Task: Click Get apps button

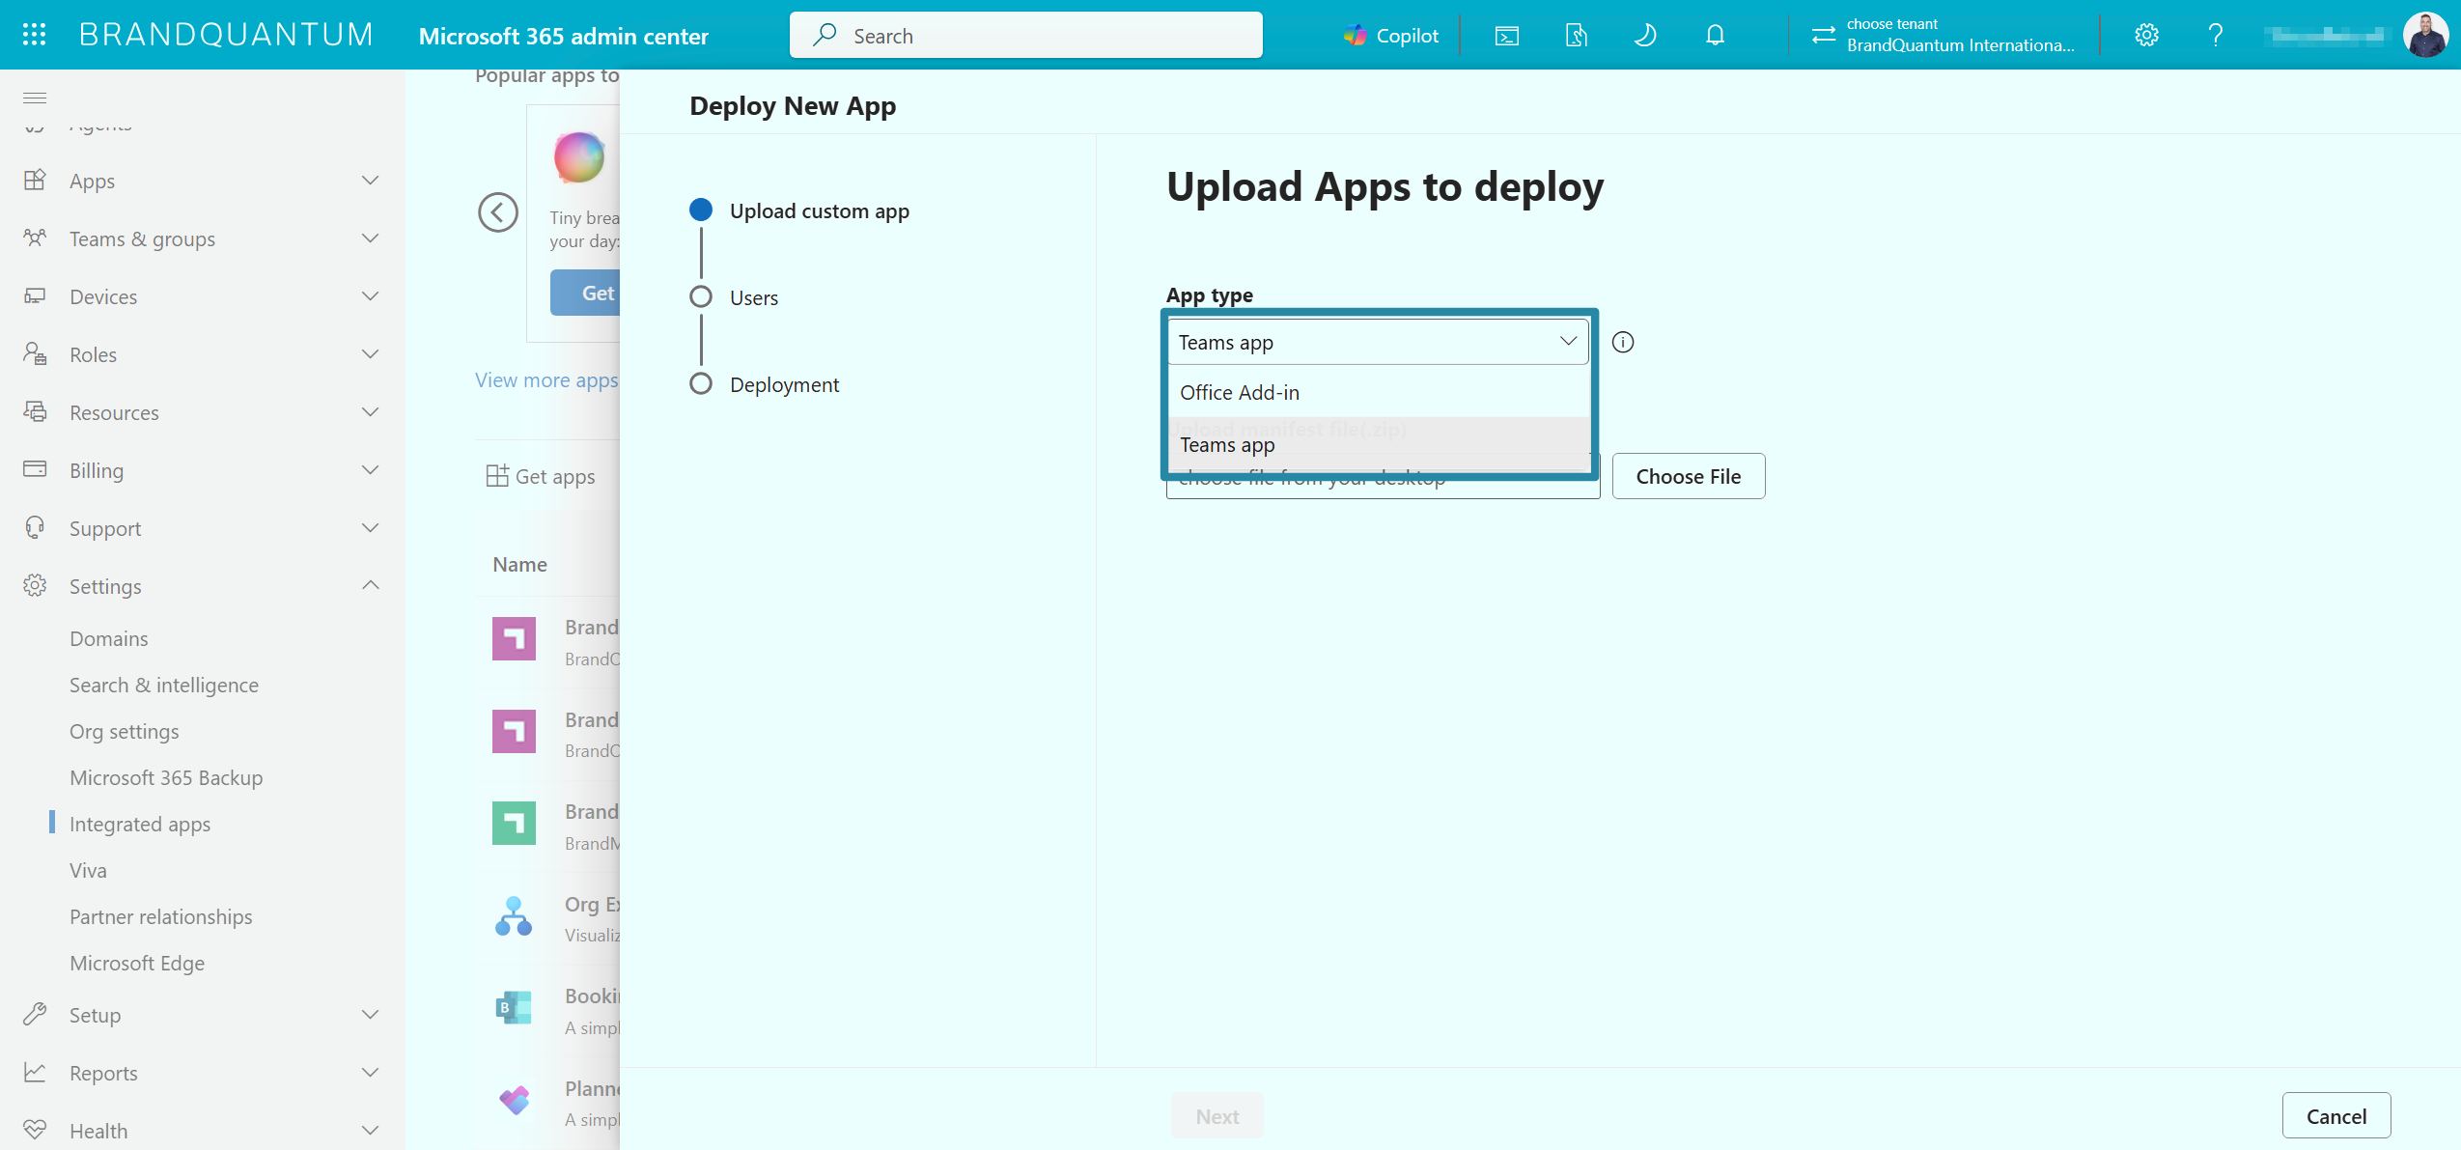Action: coord(541,476)
